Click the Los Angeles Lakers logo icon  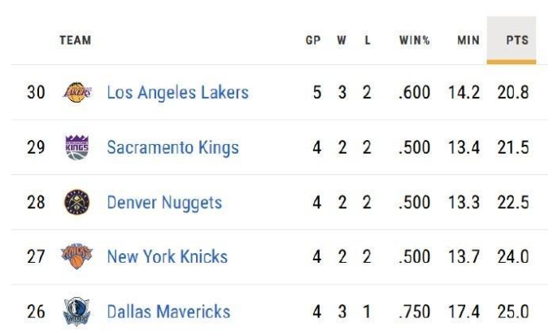[77, 93]
